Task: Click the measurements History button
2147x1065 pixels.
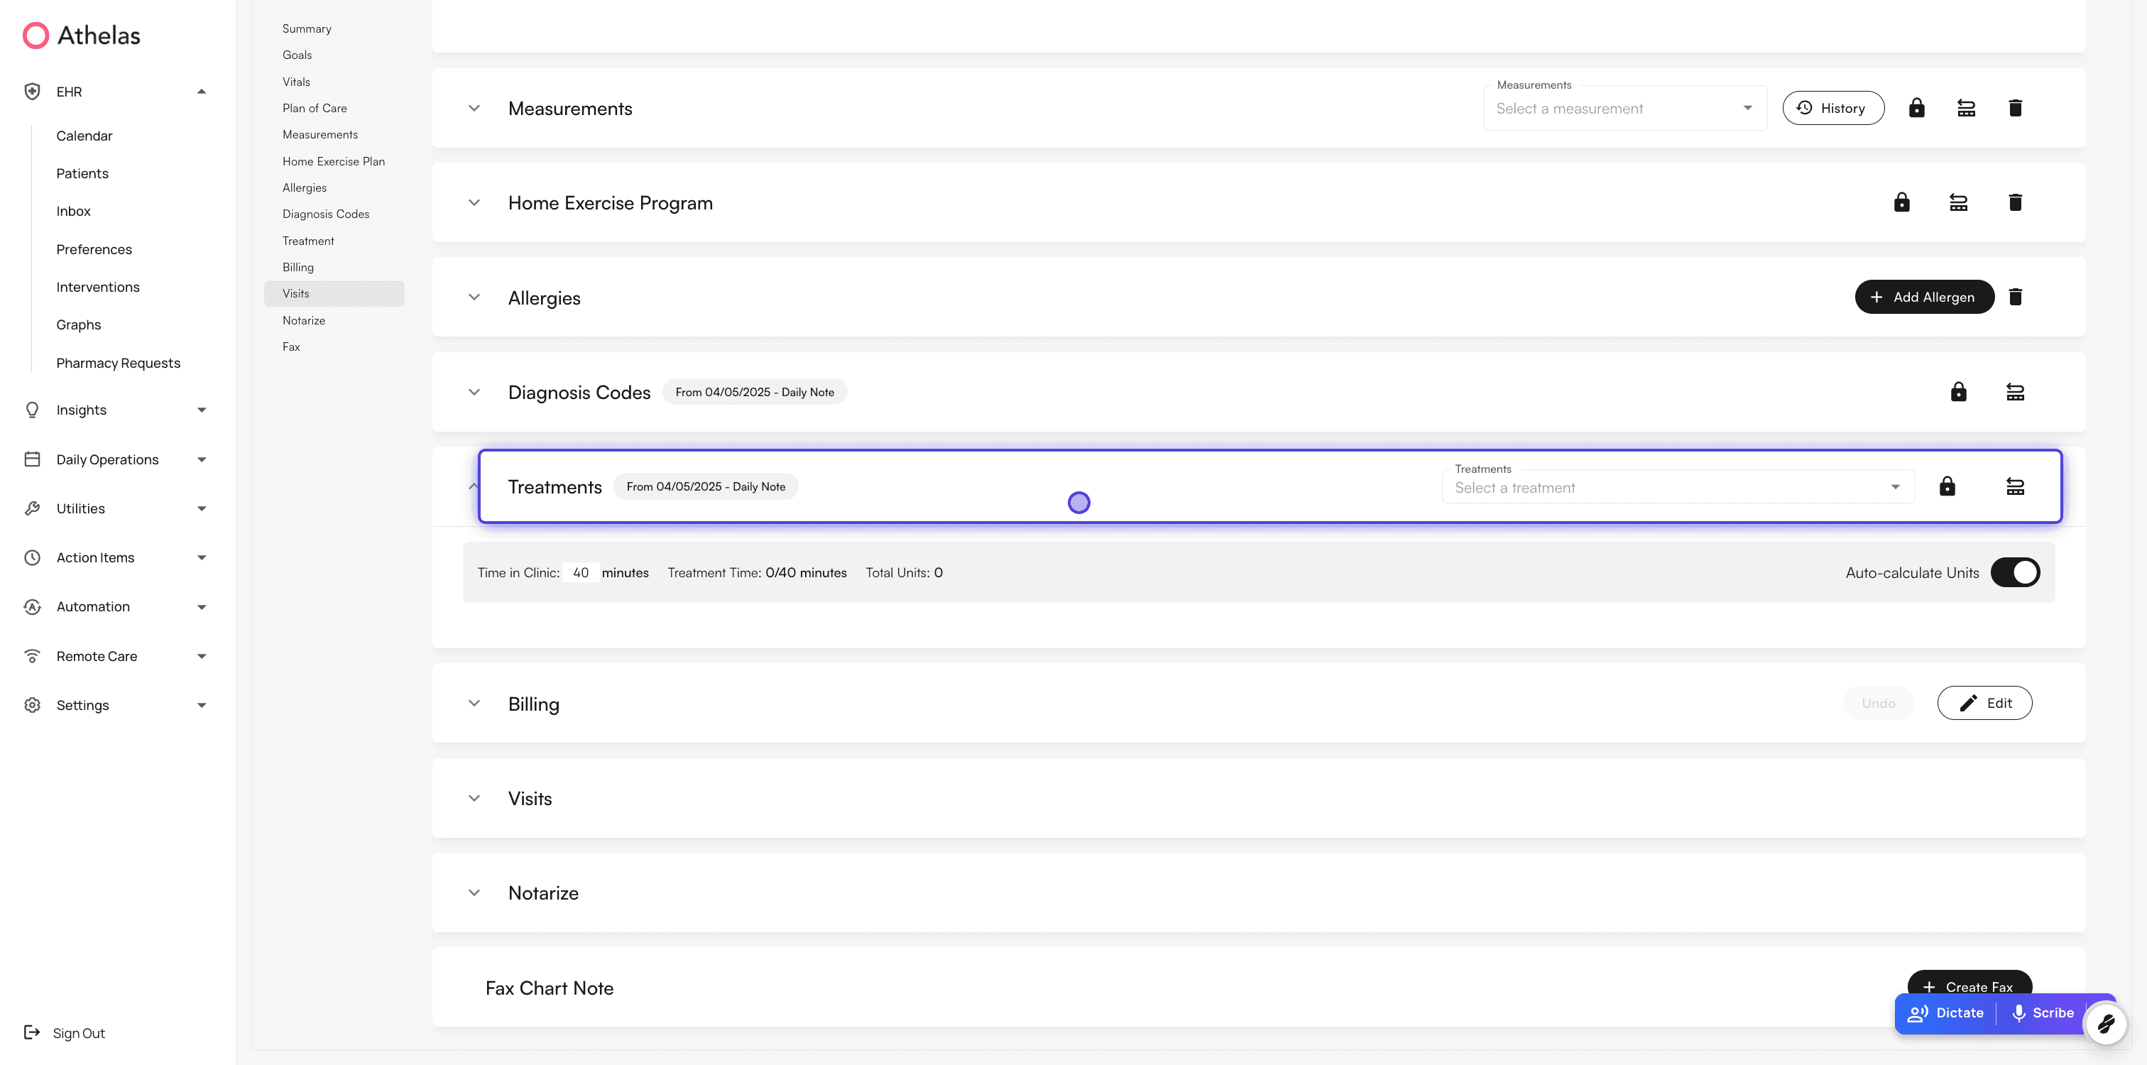Action: (x=1832, y=109)
